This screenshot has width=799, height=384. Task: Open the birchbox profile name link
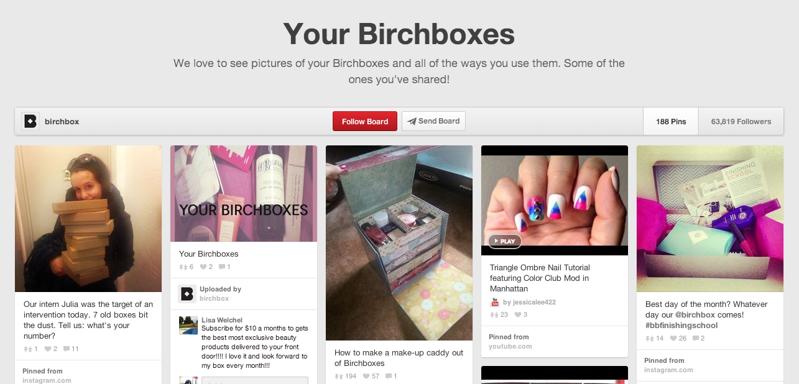pos(62,122)
